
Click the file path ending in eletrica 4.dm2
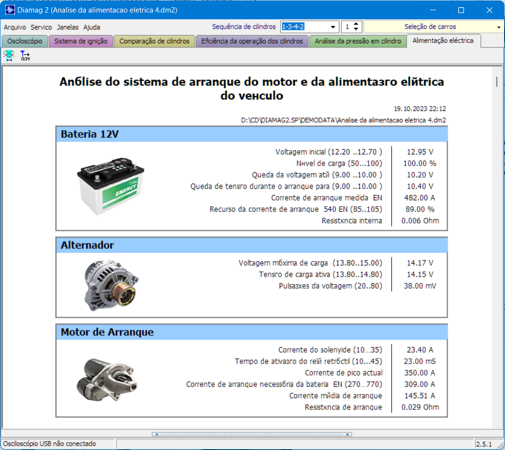tap(343, 120)
